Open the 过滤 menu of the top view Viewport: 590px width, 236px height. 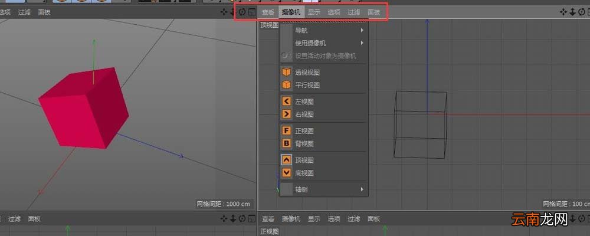353,12
